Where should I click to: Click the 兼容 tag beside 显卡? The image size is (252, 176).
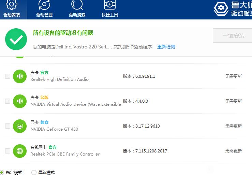coord(44,122)
